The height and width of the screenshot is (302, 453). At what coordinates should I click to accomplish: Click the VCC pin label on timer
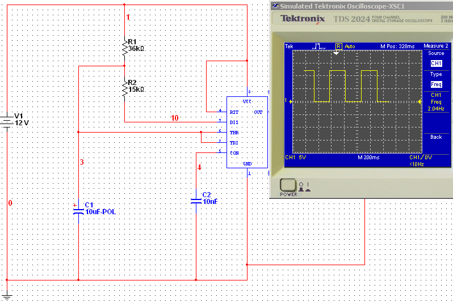(247, 101)
